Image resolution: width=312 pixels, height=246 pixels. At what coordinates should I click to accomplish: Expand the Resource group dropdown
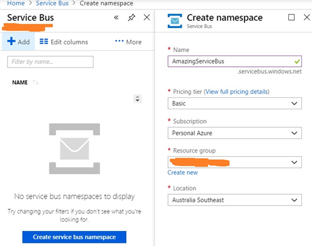[235, 162]
